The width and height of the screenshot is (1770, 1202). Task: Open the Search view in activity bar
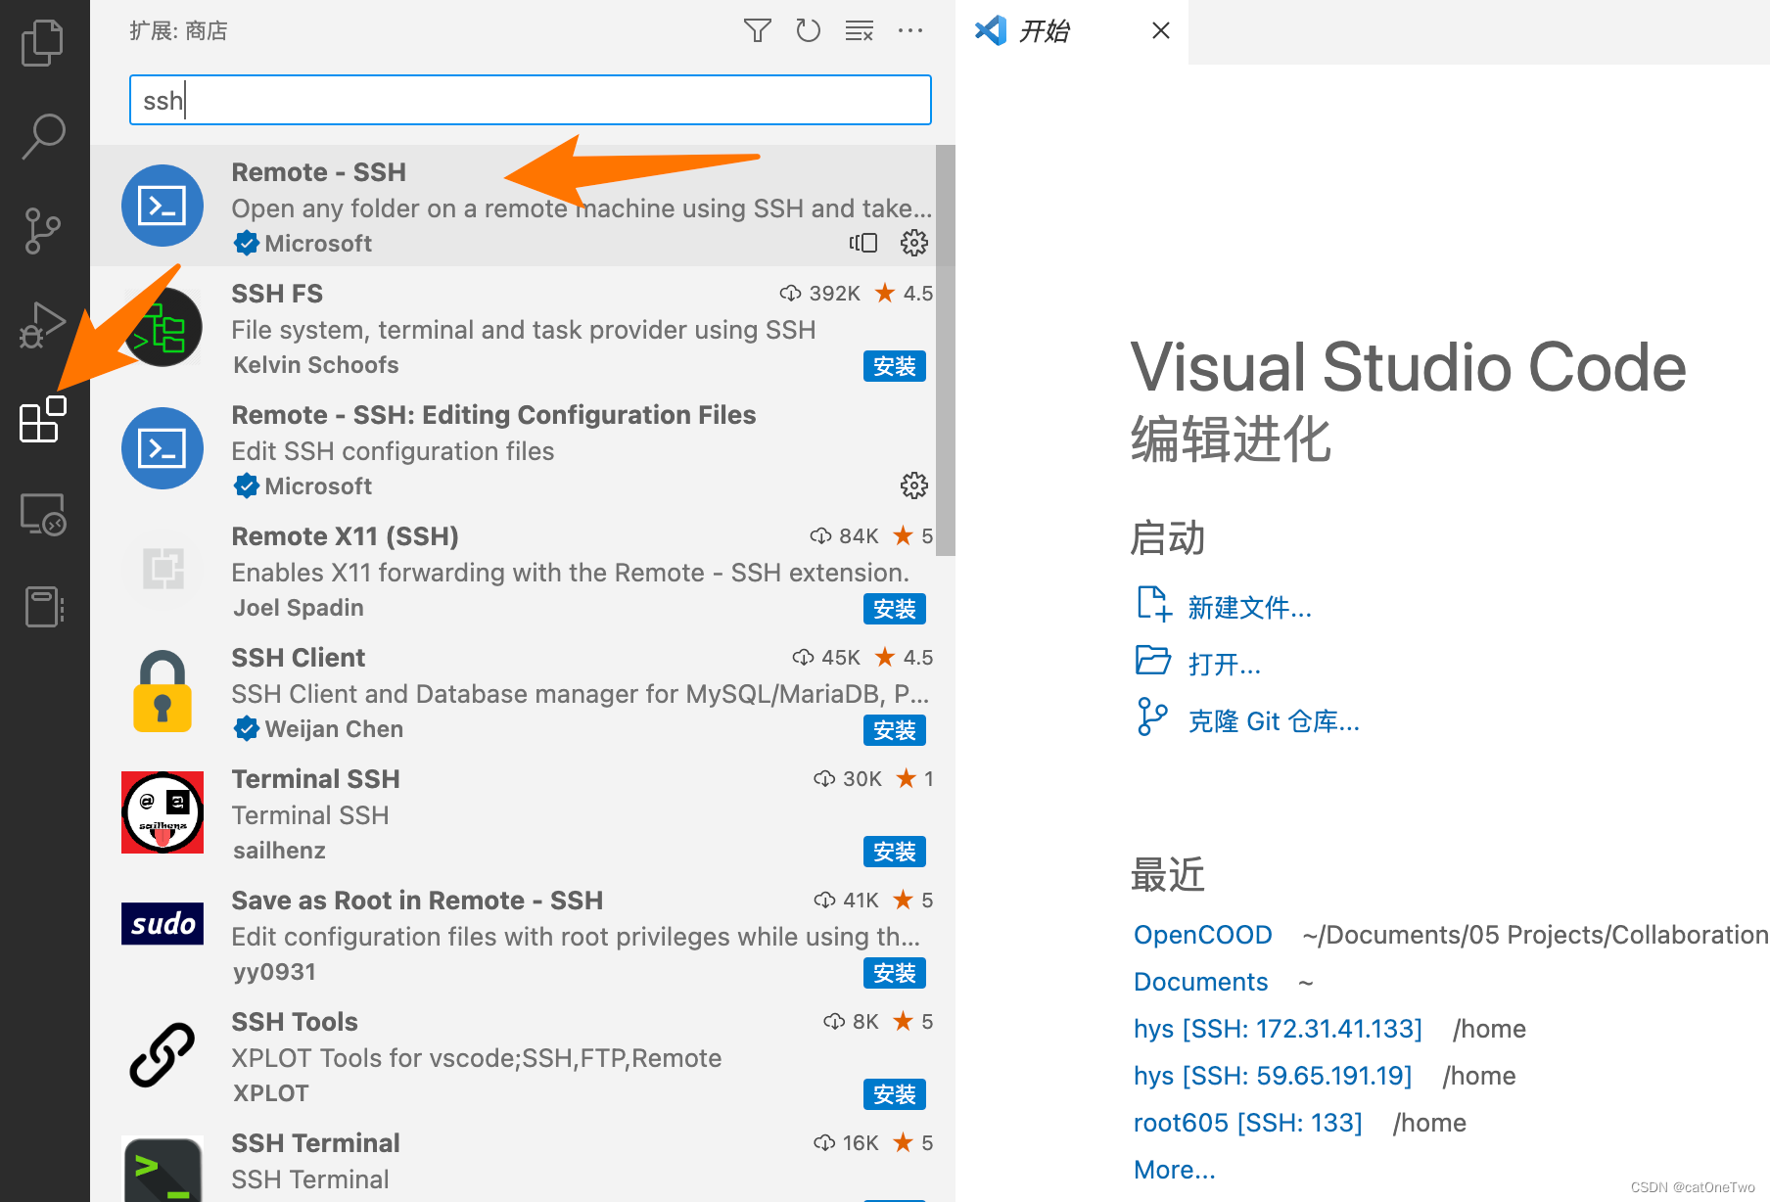[x=43, y=136]
